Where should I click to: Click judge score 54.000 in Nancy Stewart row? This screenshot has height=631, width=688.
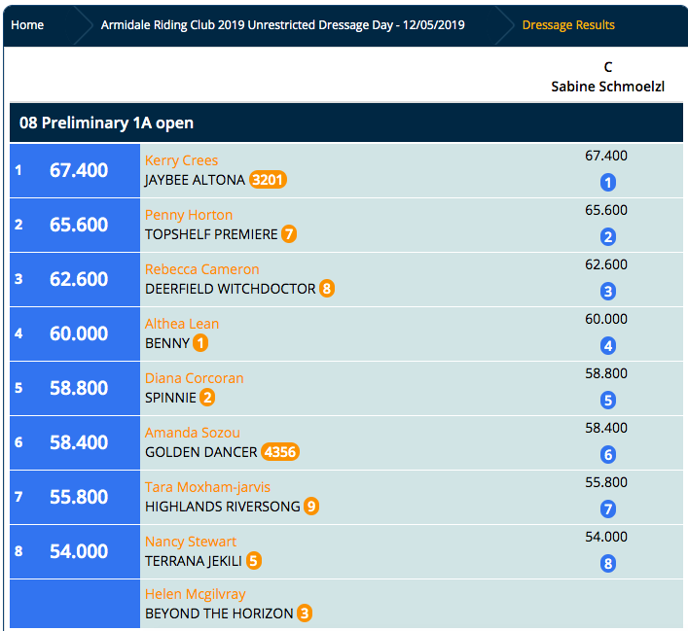(x=606, y=537)
